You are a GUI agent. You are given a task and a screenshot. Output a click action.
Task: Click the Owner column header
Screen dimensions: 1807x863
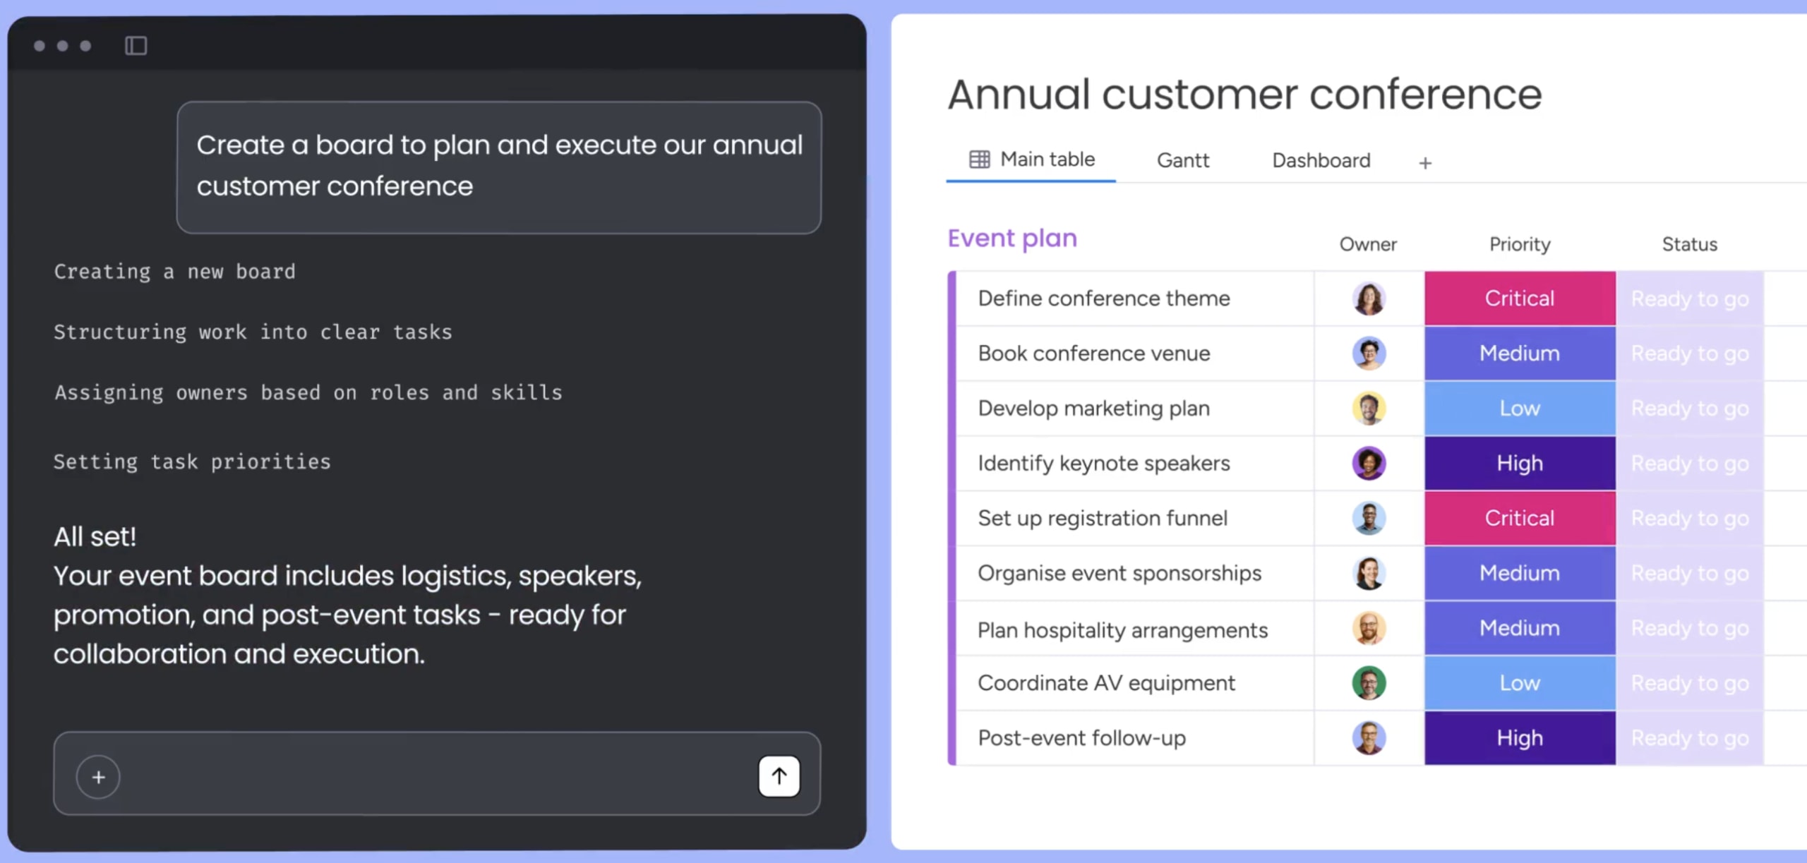point(1368,244)
